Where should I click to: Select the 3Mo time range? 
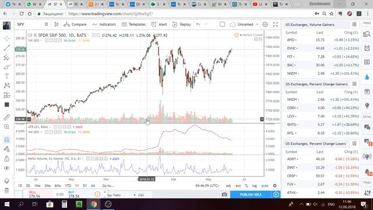(x=47, y=185)
